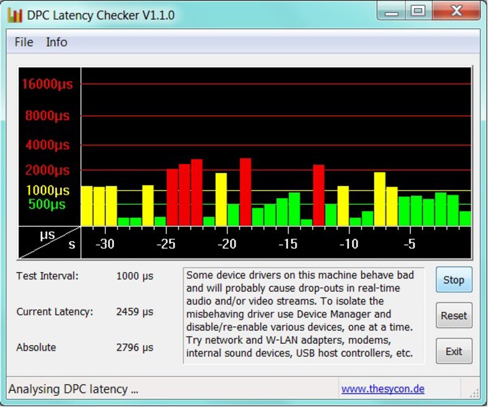This screenshot has height=407, width=488.
Task: Click the -15 time axis label
Action: (288, 244)
